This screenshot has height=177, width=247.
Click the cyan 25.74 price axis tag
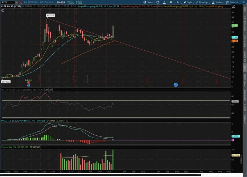235,37
